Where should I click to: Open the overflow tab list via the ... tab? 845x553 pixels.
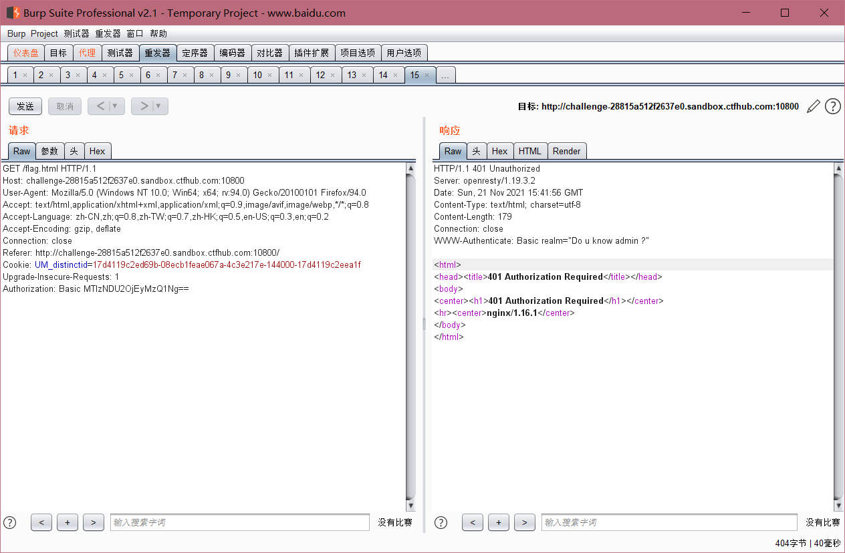coord(445,75)
